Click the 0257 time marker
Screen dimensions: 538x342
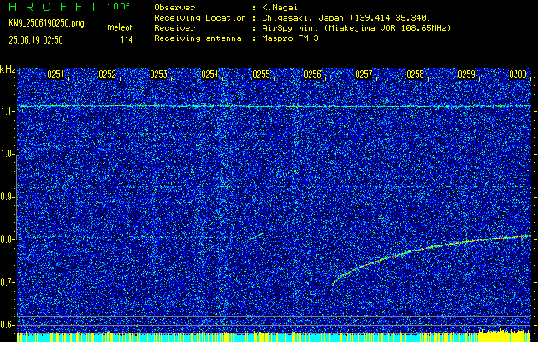364,74
